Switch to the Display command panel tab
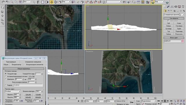 179,7
